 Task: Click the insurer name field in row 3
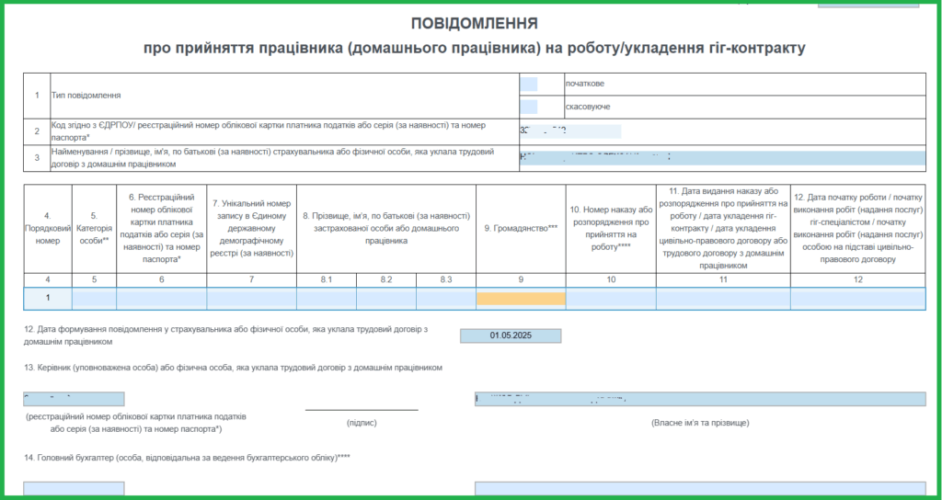[722, 157]
